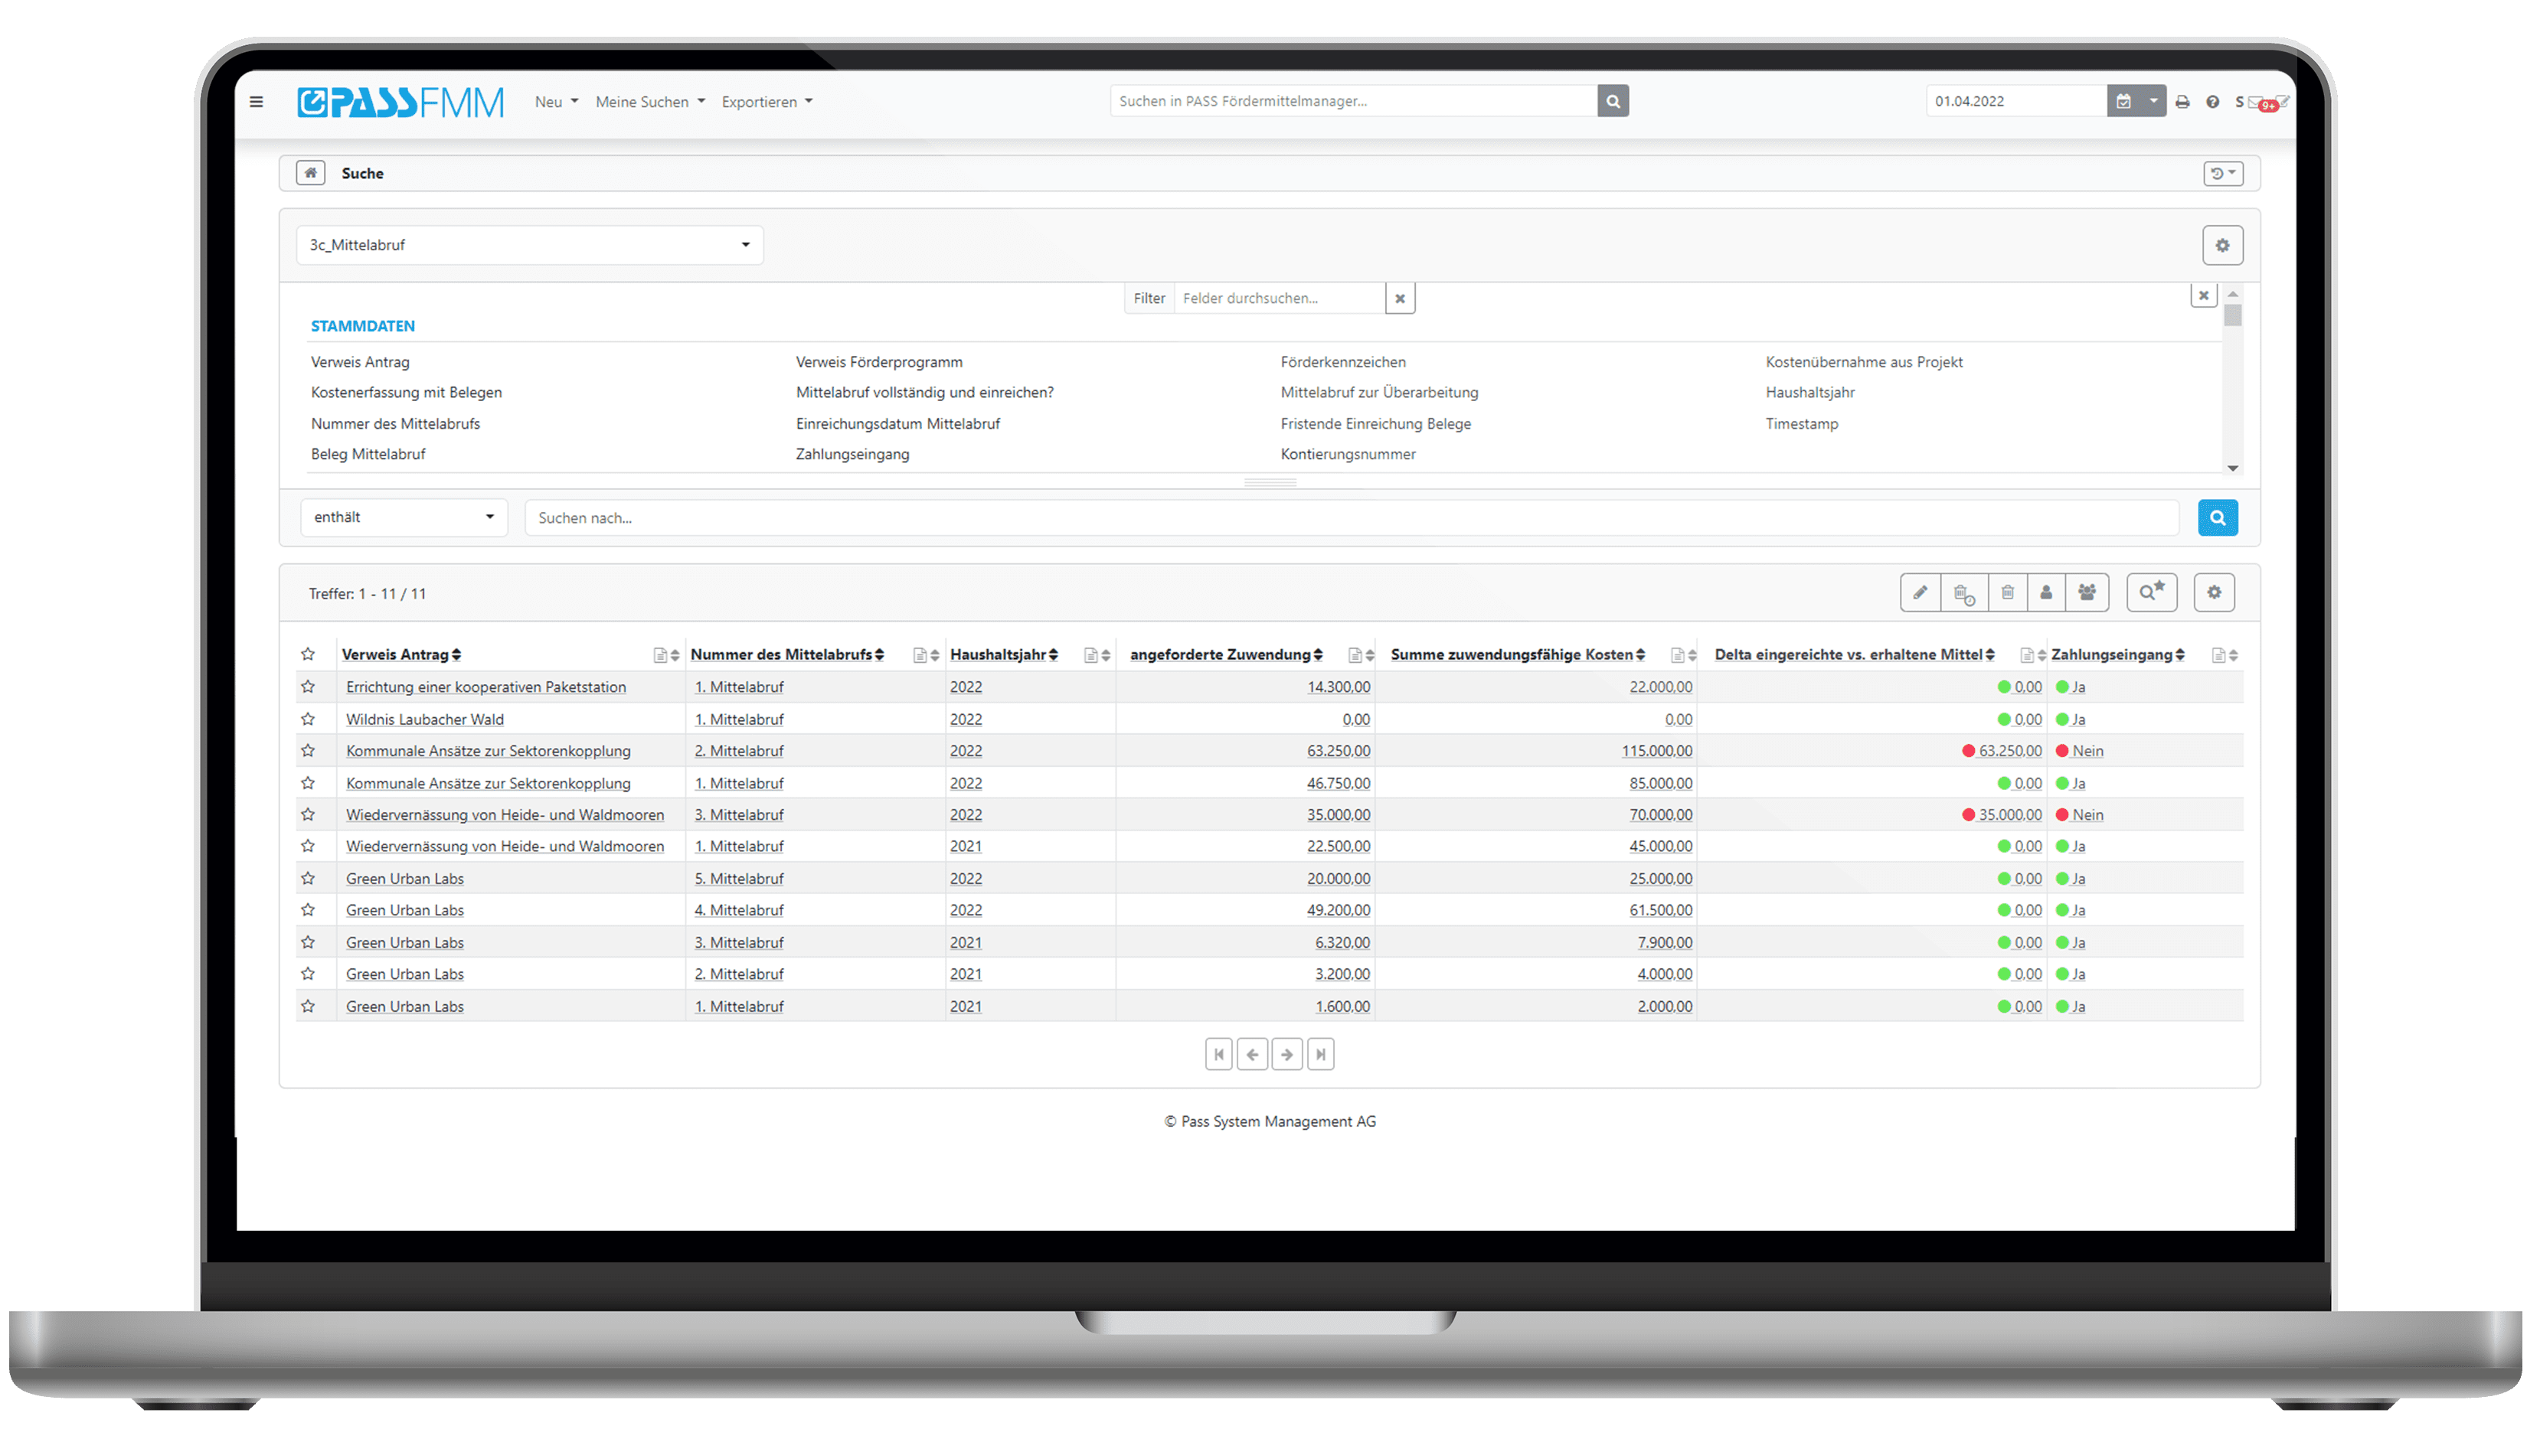Clear the field filter with the x button
The image size is (2540, 1439).
click(1400, 299)
